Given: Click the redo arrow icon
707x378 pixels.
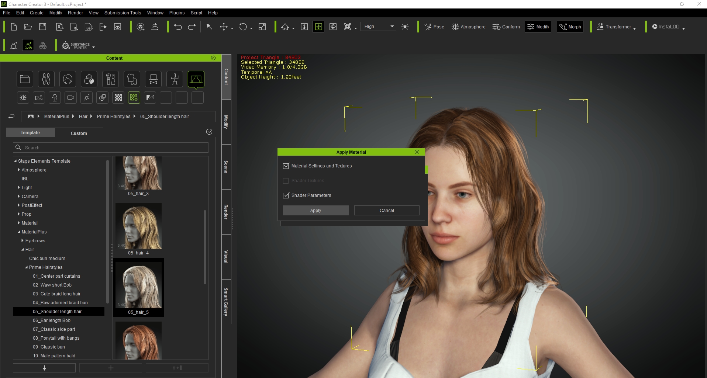Looking at the screenshot, I should point(192,27).
